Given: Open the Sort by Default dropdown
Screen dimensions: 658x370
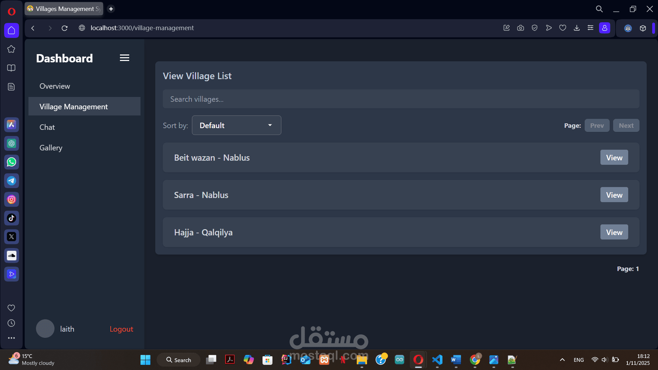Looking at the screenshot, I should pyautogui.click(x=236, y=125).
